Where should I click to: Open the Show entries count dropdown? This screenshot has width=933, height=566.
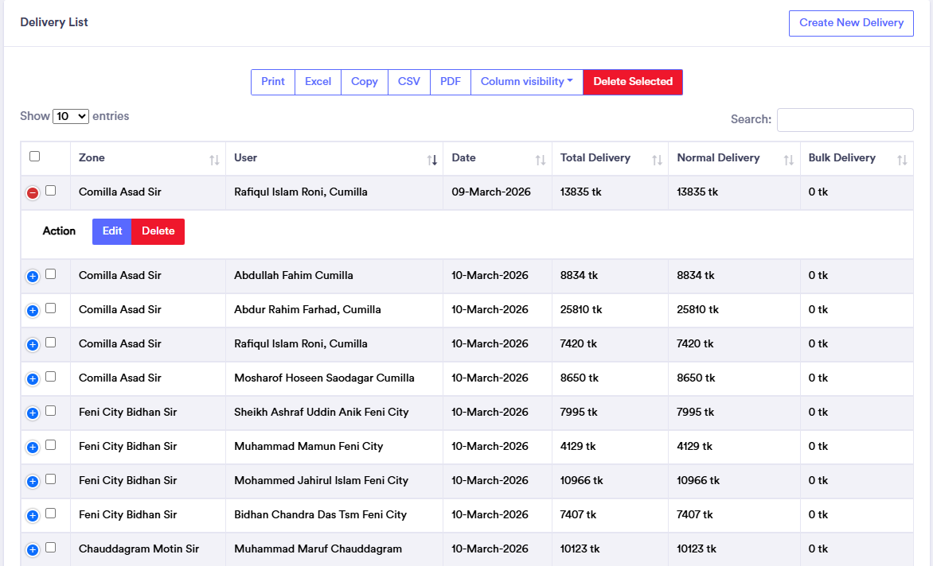71,116
